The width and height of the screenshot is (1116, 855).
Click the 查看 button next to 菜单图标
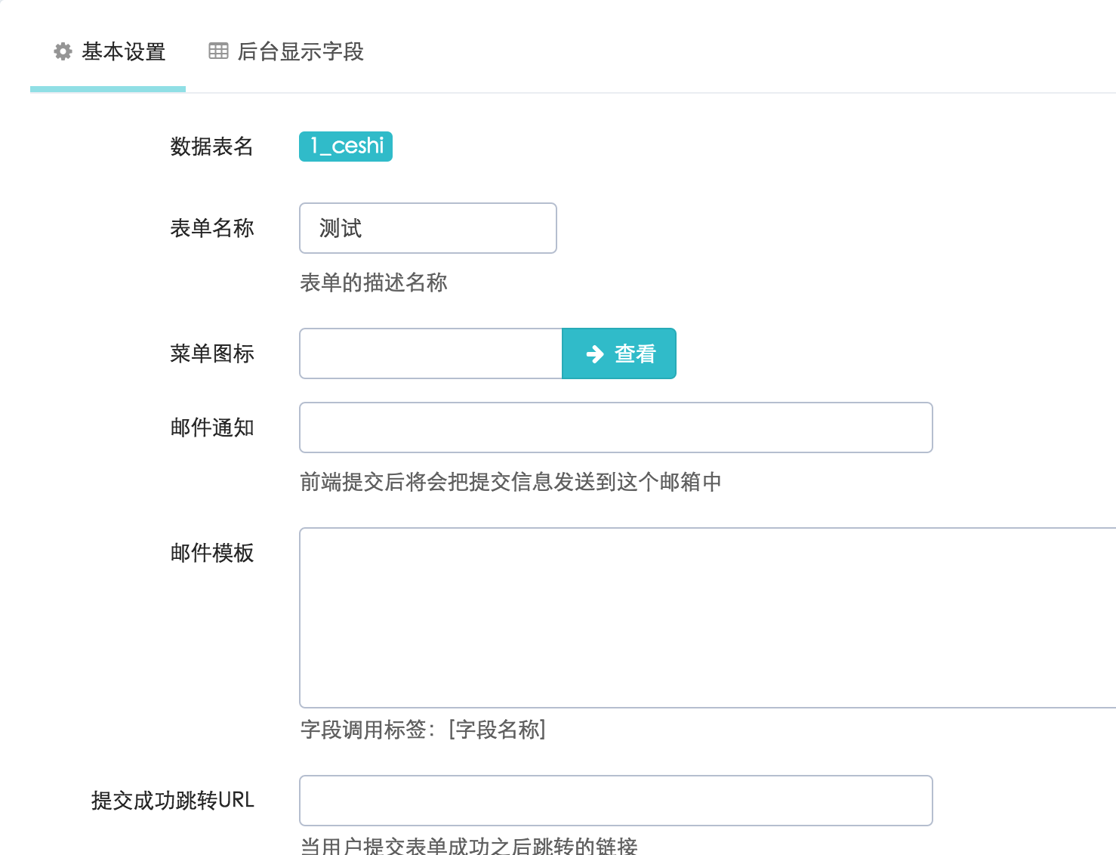click(619, 353)
